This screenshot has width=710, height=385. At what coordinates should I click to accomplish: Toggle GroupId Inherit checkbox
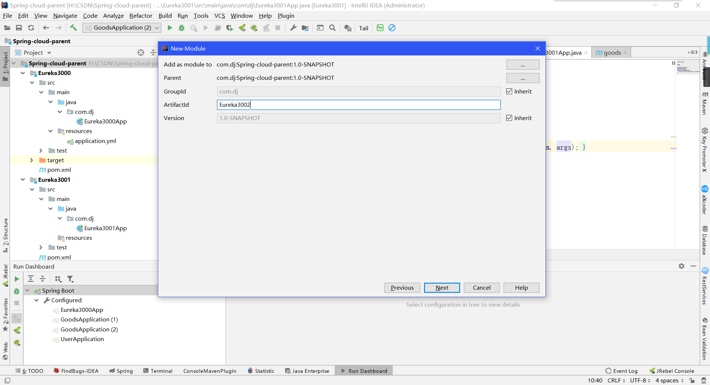pos(509,91)
